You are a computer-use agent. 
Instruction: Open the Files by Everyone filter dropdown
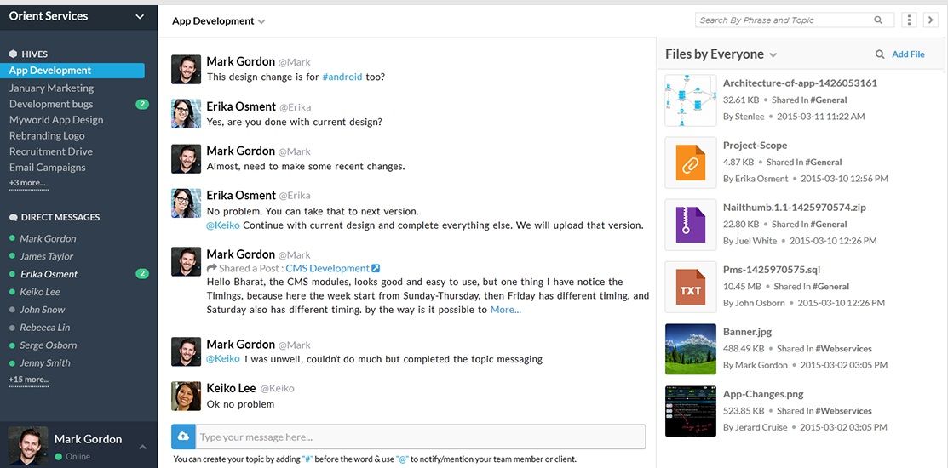(773, 55)
